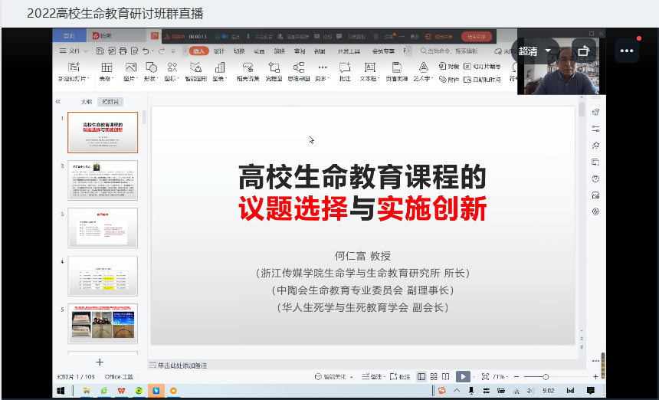Collapse the slide thumbnail panel

tap(57, 101)
